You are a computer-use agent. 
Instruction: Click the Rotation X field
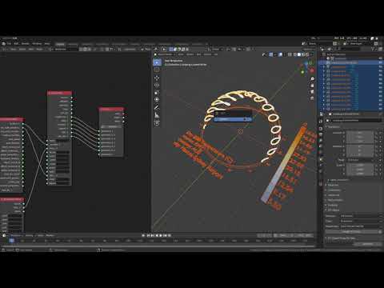(360, 146)
